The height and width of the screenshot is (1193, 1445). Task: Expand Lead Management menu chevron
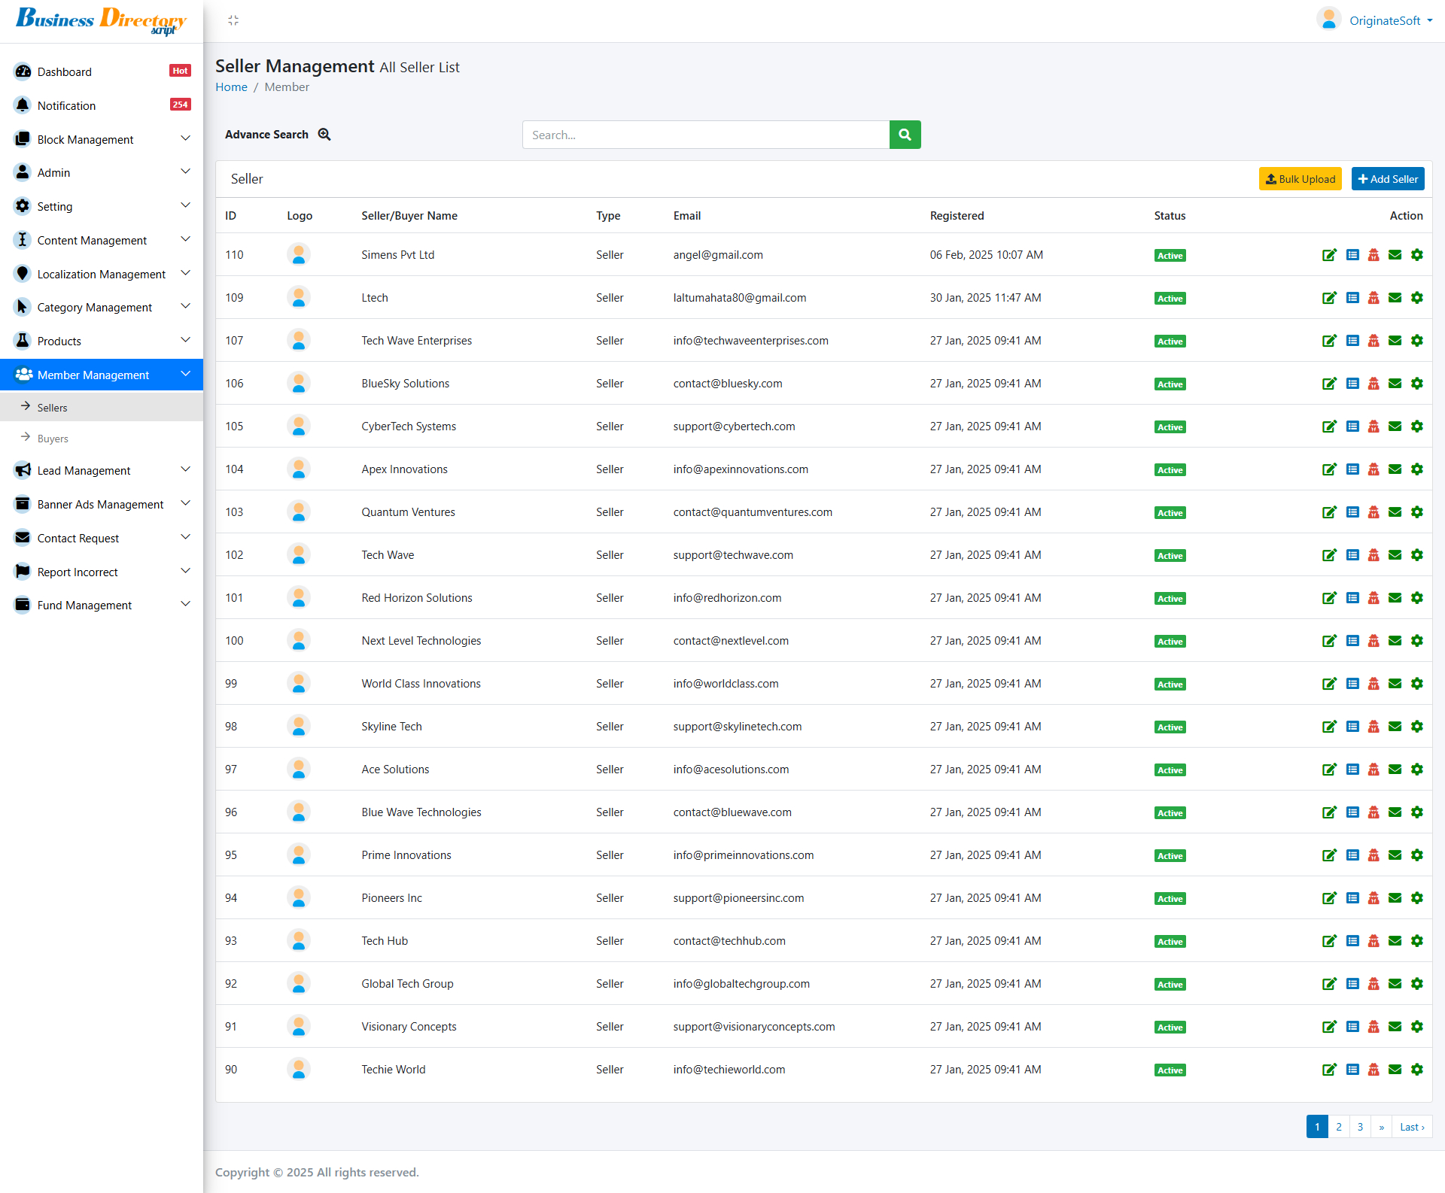185,470
